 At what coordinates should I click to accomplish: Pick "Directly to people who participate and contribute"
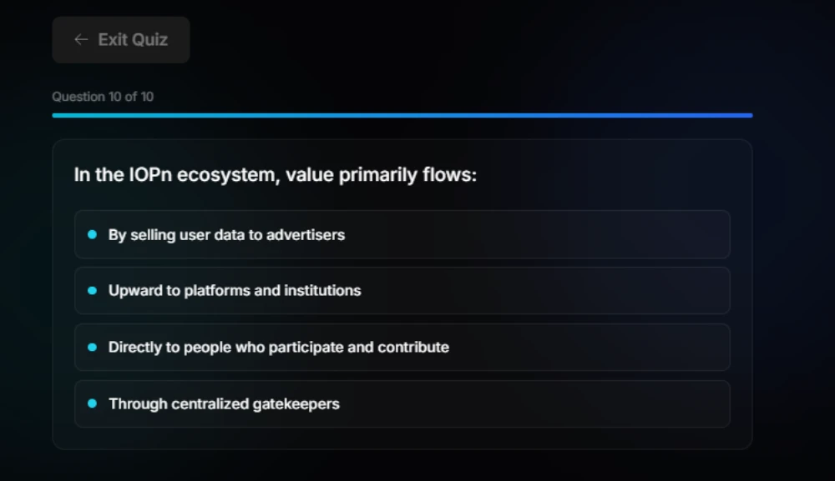pos(402,347)
